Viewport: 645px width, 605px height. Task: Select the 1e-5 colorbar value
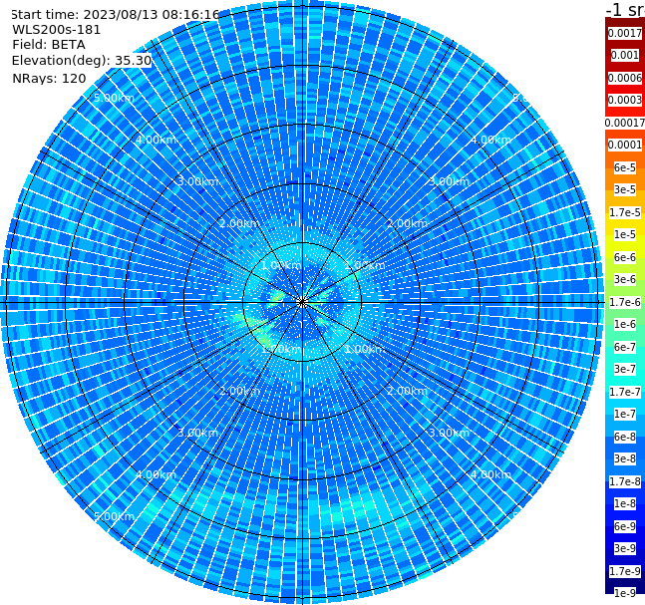625,234
